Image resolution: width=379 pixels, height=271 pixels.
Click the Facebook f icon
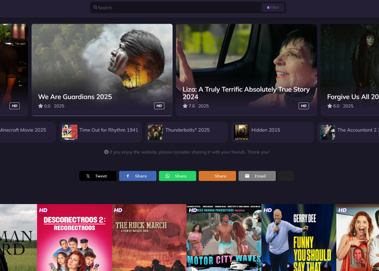(128, 176)
